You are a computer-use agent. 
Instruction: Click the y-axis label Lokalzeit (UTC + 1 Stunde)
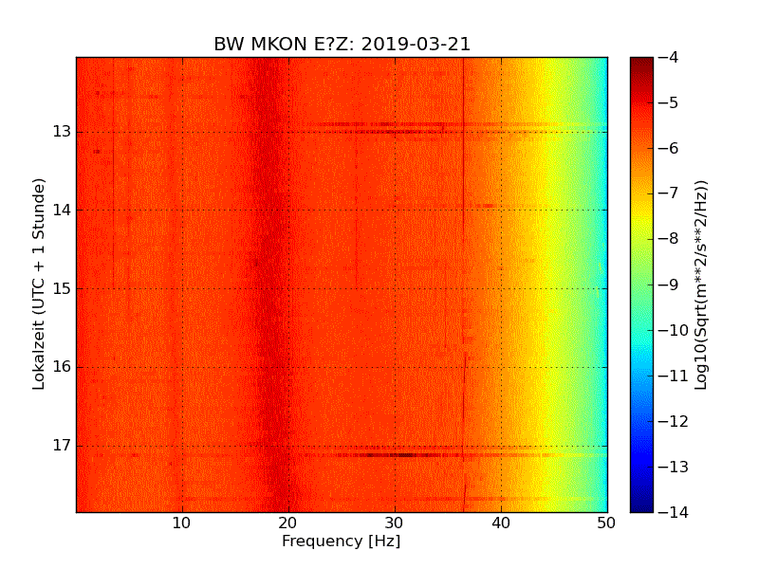pos(39,284)
